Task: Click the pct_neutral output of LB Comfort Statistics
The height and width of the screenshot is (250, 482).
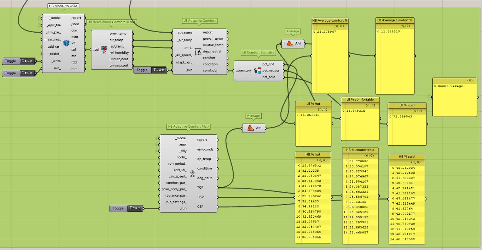Action: 271,71
